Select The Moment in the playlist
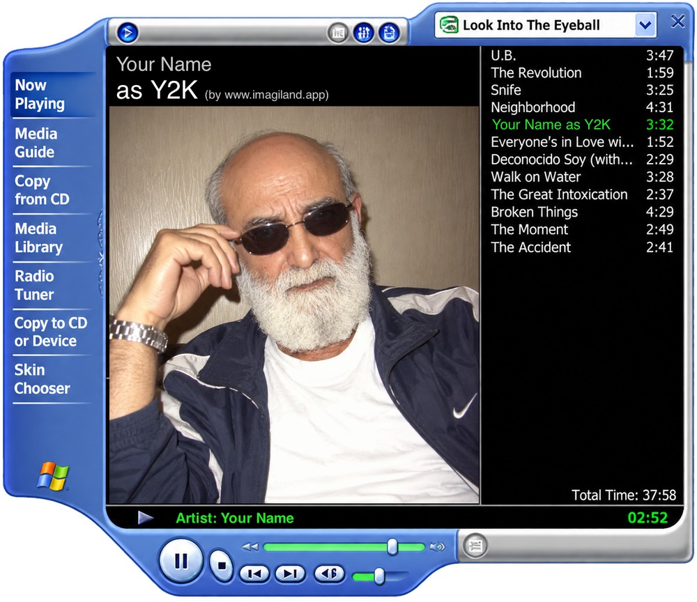 582,230
